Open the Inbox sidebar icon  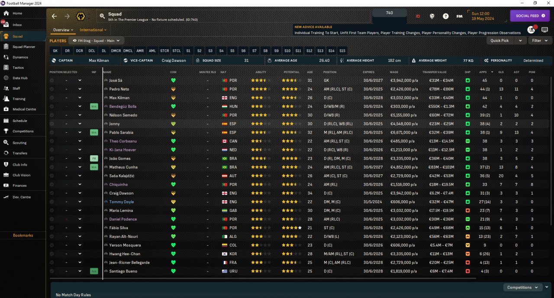[x=6, y=25]
